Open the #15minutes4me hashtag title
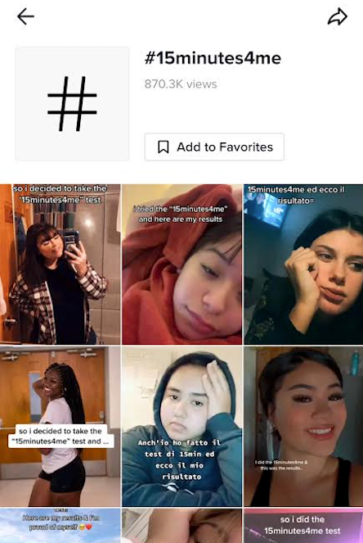 [x=213, y=58]
